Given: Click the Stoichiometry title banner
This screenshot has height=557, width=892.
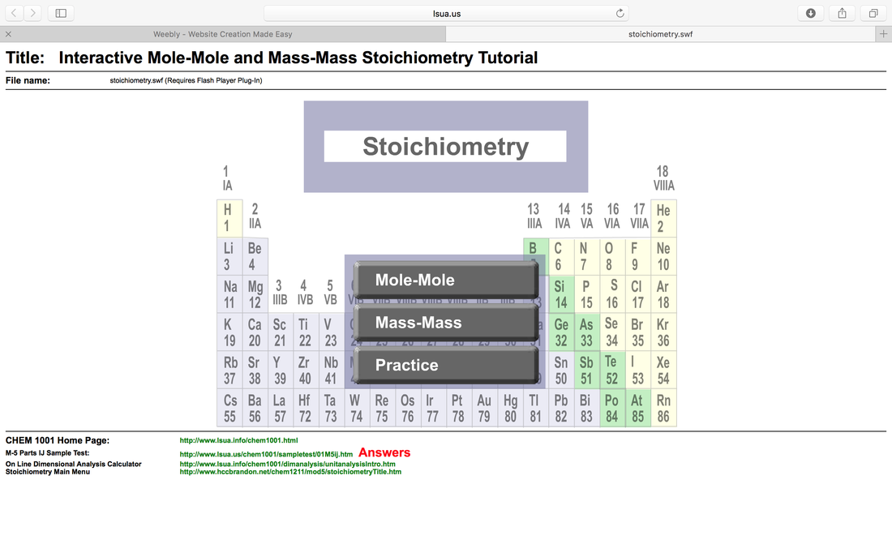Looking at the screenshot, I should click(445, 146).
